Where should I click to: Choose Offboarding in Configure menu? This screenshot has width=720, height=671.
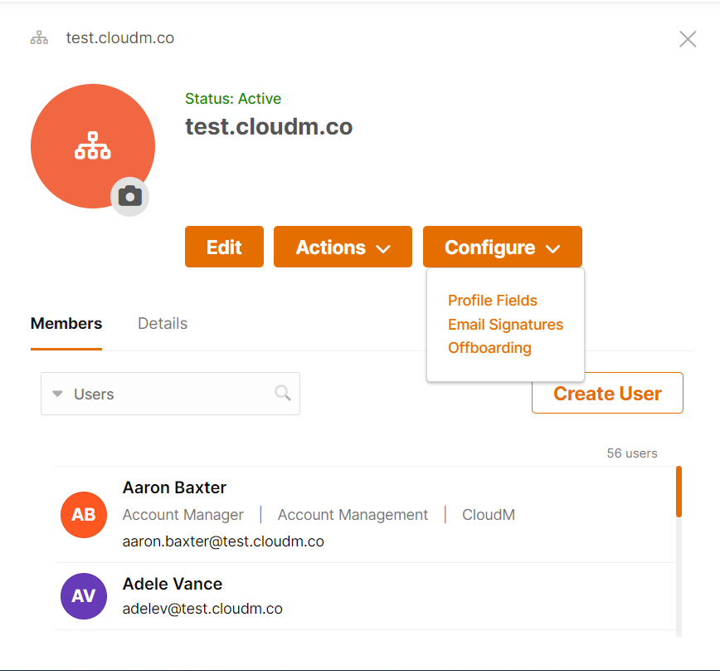click(489, 348)
